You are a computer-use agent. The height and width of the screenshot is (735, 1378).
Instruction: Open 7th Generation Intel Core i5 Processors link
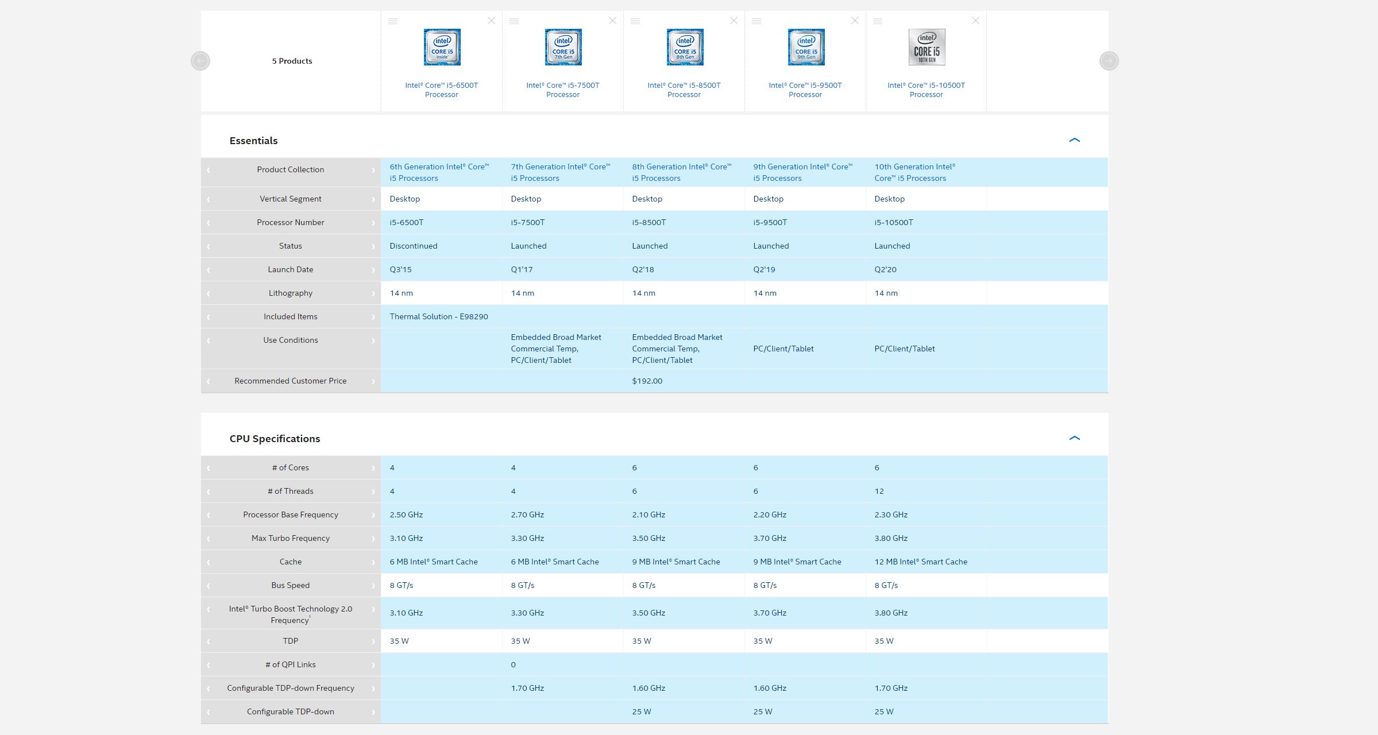click(561, 172)
